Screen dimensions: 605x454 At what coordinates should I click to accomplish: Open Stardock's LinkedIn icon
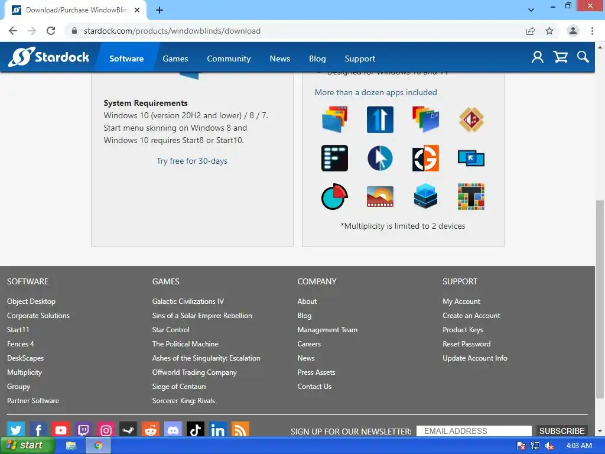pos(217,430)
